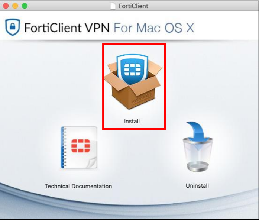Click the document proxy icon in title bar
259x220 pixels.
(113, 6)
